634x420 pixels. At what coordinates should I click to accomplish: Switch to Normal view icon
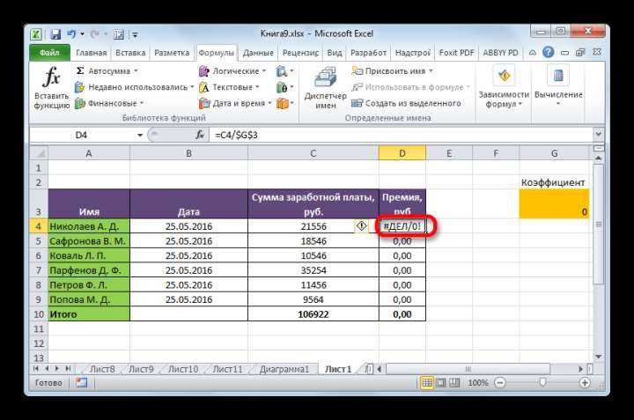(426, 382)
